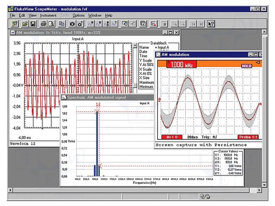Click the Save diskette toolbar icon
The image size is (275, 206).
[33, 23]
